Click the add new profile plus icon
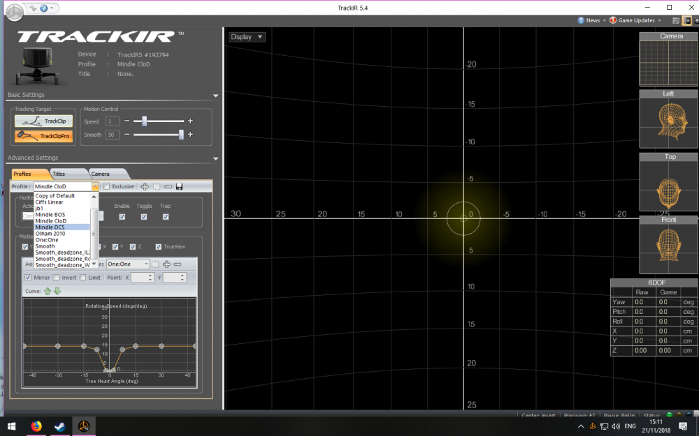This screenshot has width=699, height=436. [145, 187]
